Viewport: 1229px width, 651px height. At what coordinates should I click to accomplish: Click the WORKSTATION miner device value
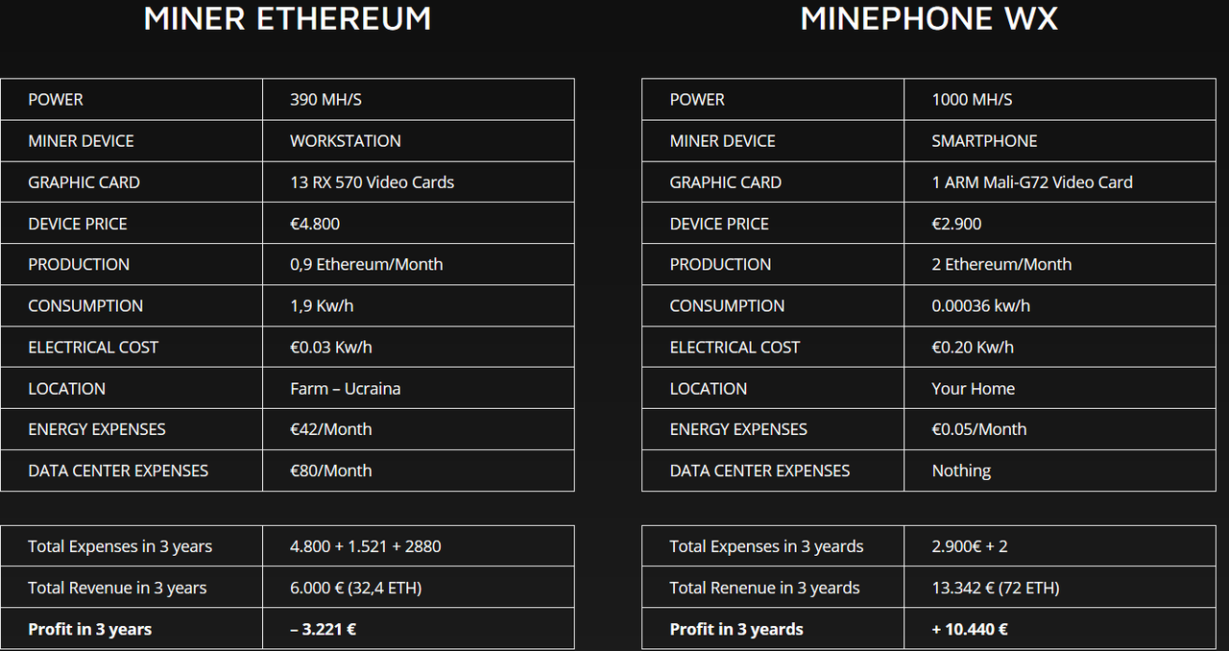346,141
